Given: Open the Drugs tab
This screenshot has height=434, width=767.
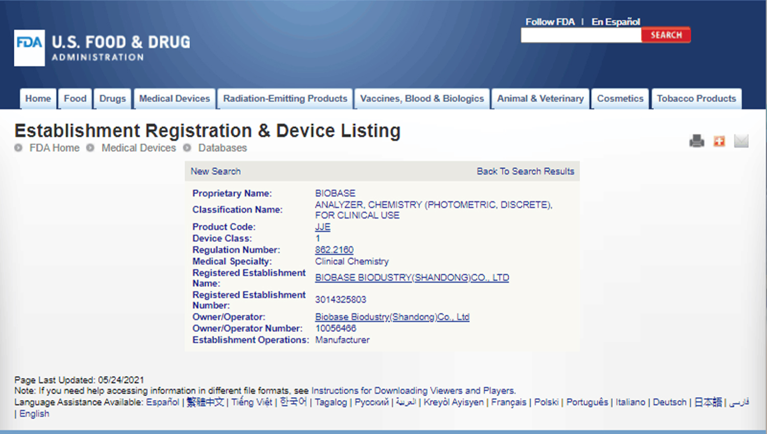Looking at the screenshot, I should tap(112, 99).
